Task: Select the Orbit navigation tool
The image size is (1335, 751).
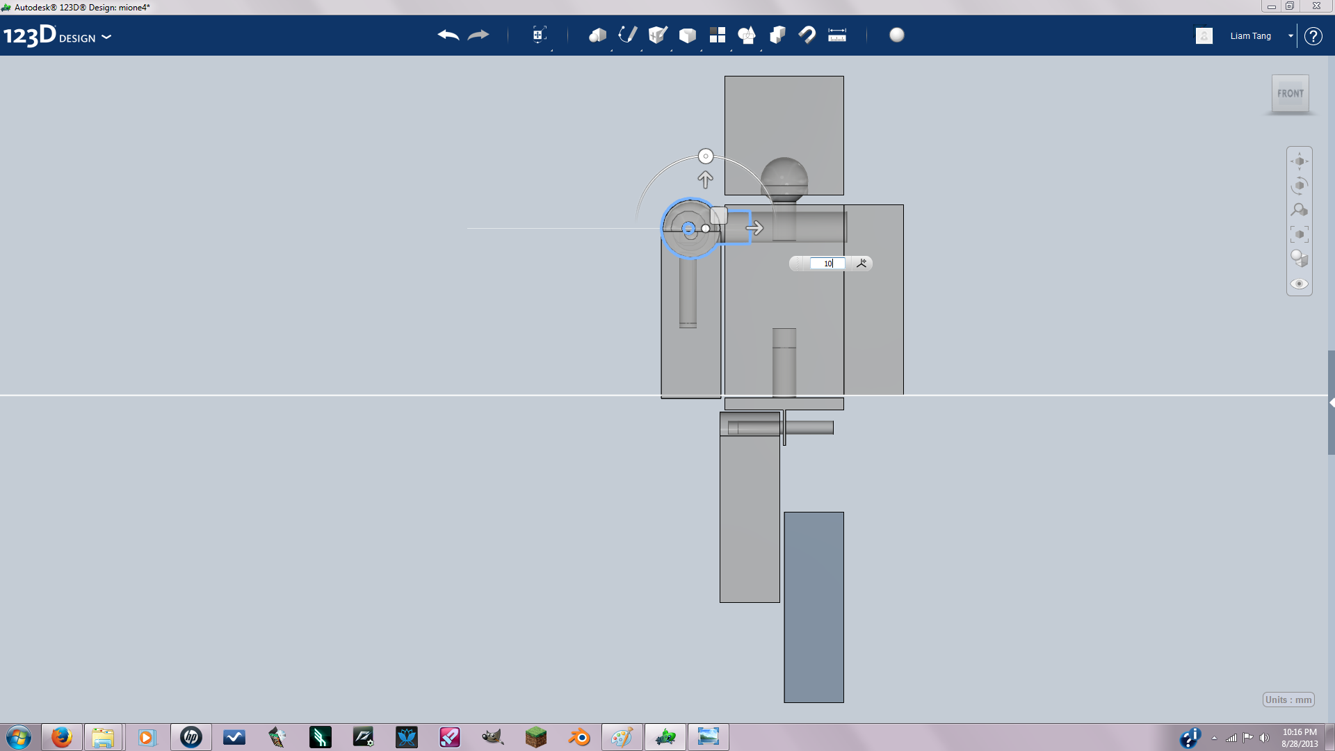Action: (1300, 186)
